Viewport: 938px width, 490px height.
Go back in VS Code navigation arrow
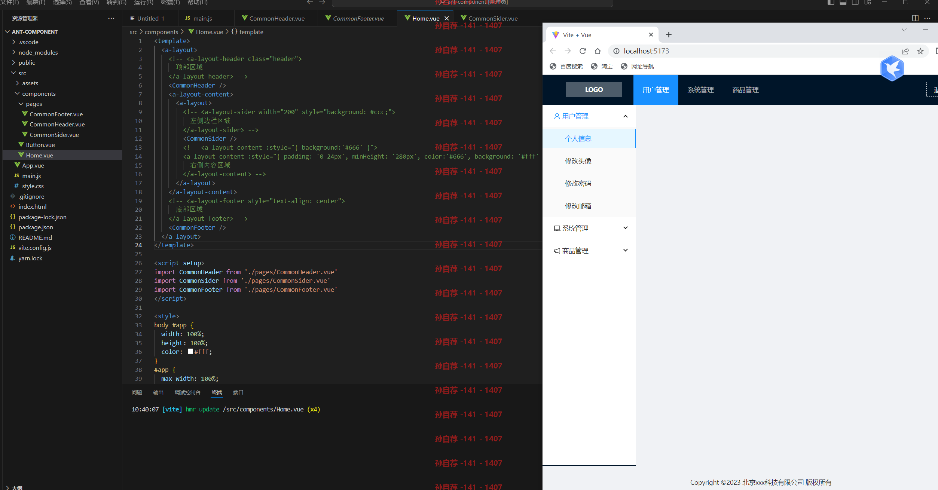pos(310,2)
